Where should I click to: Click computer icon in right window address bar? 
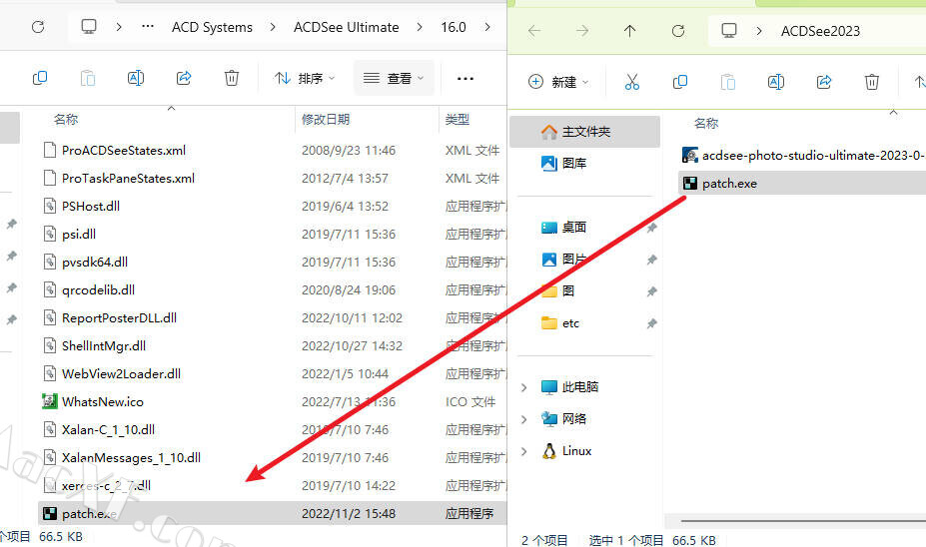(x=729, y=31)
